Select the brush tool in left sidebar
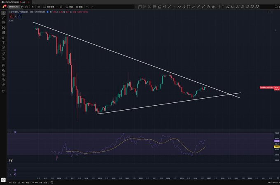 (3, 37)
